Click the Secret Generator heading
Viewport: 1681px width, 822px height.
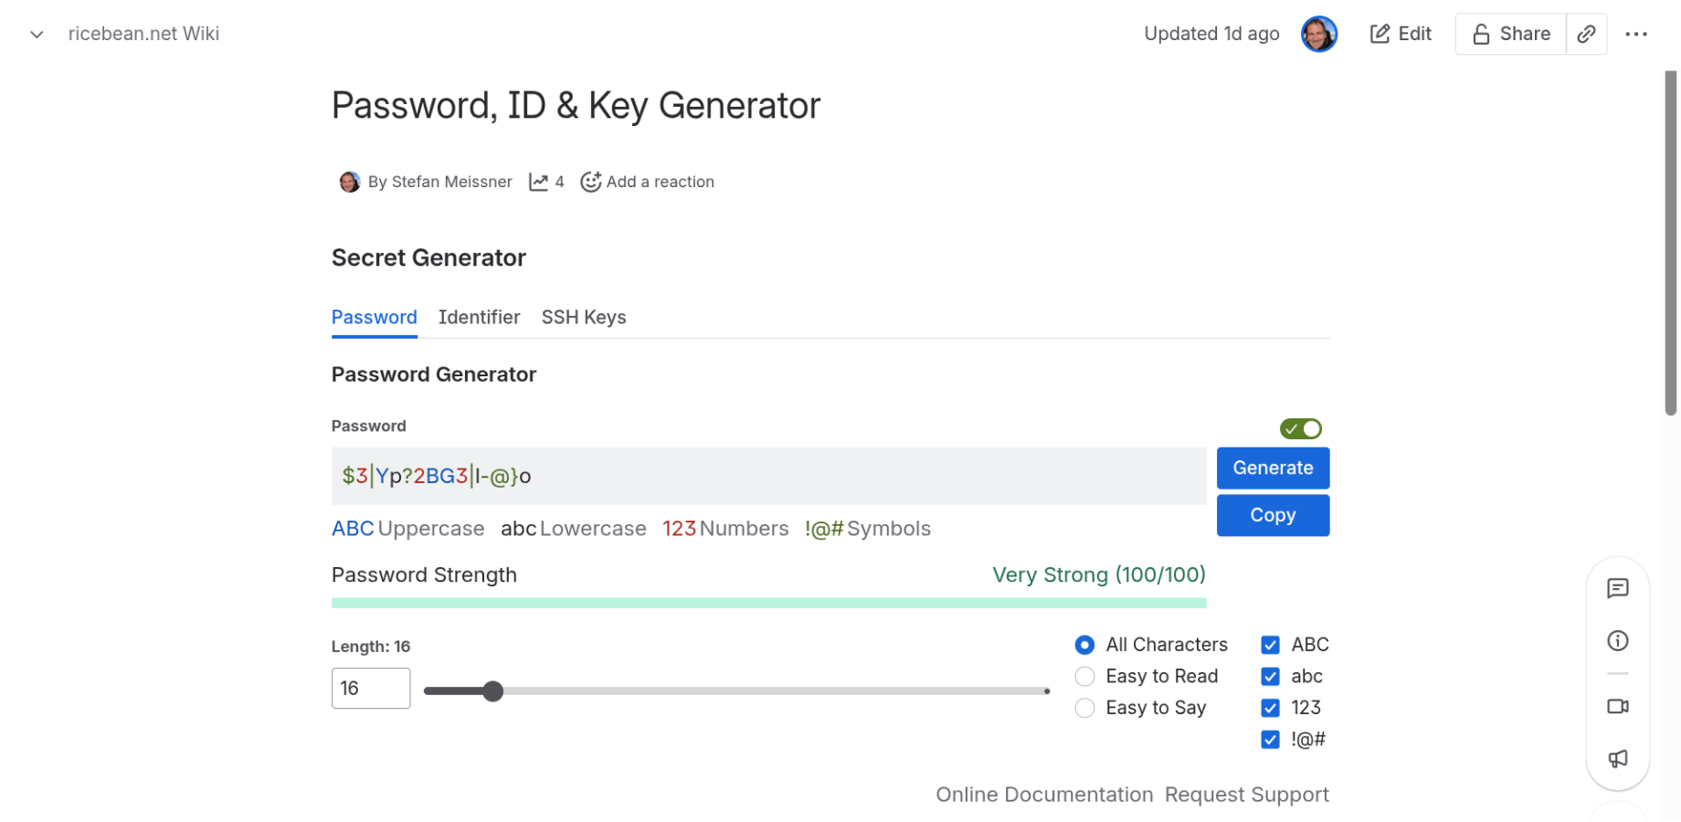428,258
